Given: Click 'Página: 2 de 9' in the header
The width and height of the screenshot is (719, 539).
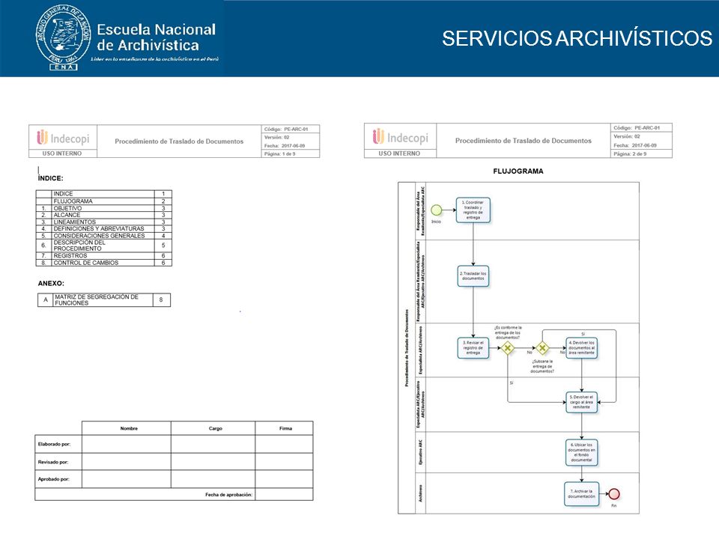Looking at the screenshot, I should (630, 154).
